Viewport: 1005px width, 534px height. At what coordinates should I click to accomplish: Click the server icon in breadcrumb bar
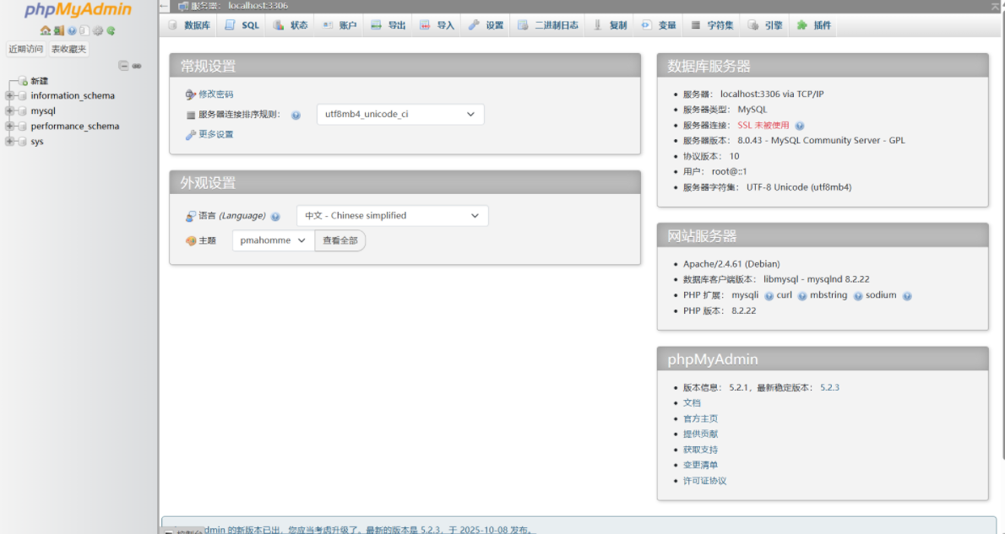pos(182,6)
